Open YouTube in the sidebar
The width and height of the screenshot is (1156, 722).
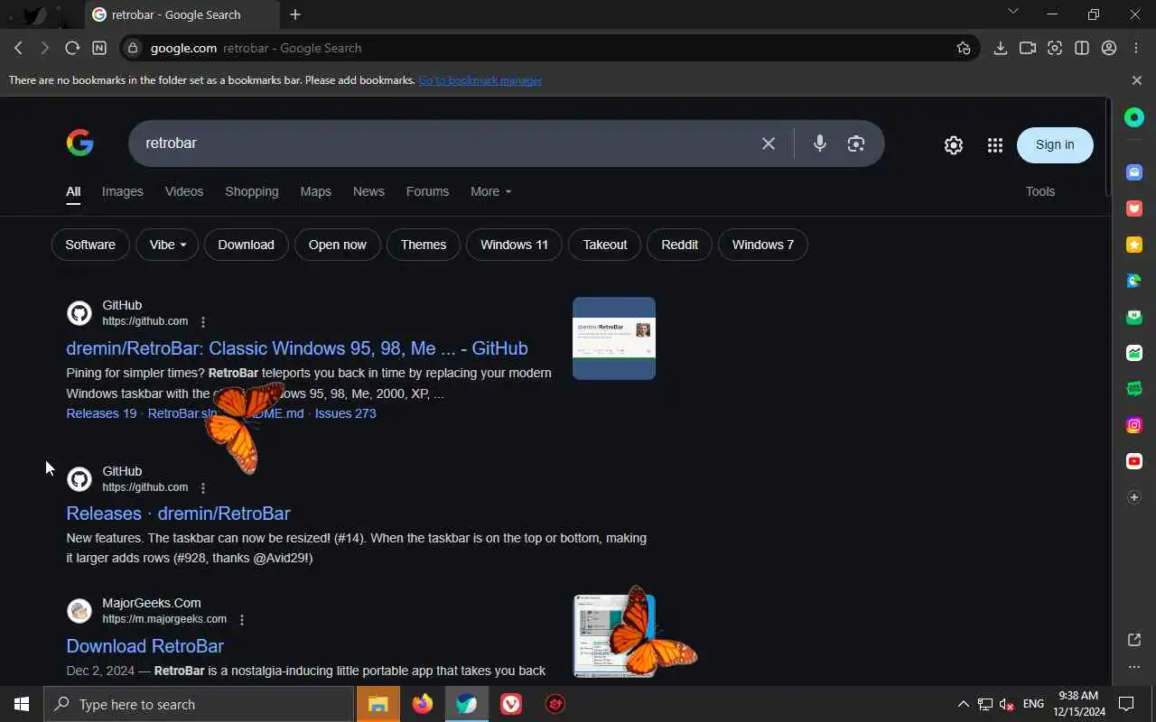tap(1134, 461)
